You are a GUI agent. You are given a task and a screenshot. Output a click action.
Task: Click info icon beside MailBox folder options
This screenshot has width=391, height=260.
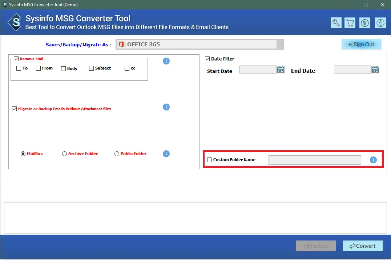(x=166, y=154)
